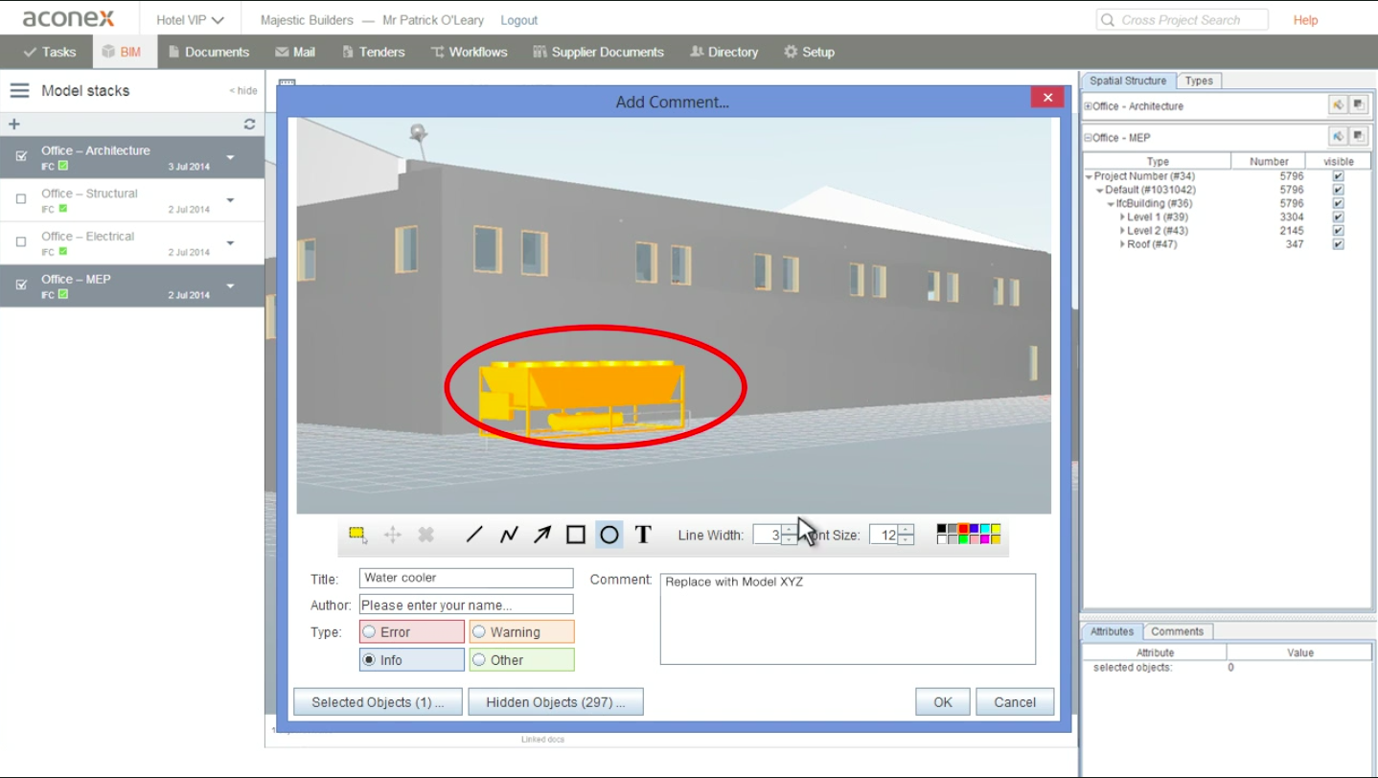Toggle visibility of Project Number (#34)
The height and width of the screenshot is (778, 1378).
tap(1338, 176)
